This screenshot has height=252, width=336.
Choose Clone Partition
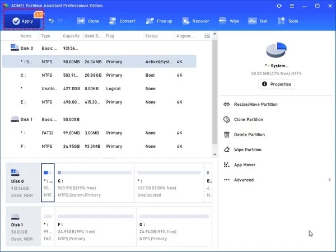(248, 119)
